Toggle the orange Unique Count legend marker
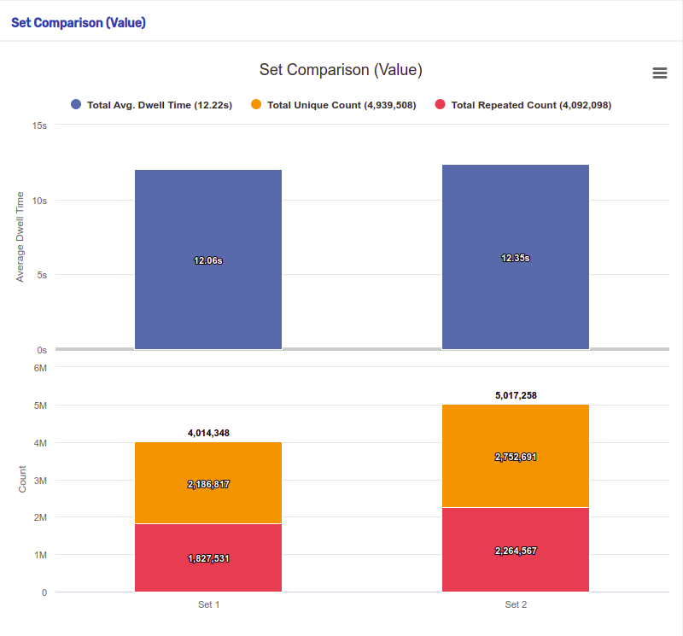 pyautogui.click(x=256, y=104)
